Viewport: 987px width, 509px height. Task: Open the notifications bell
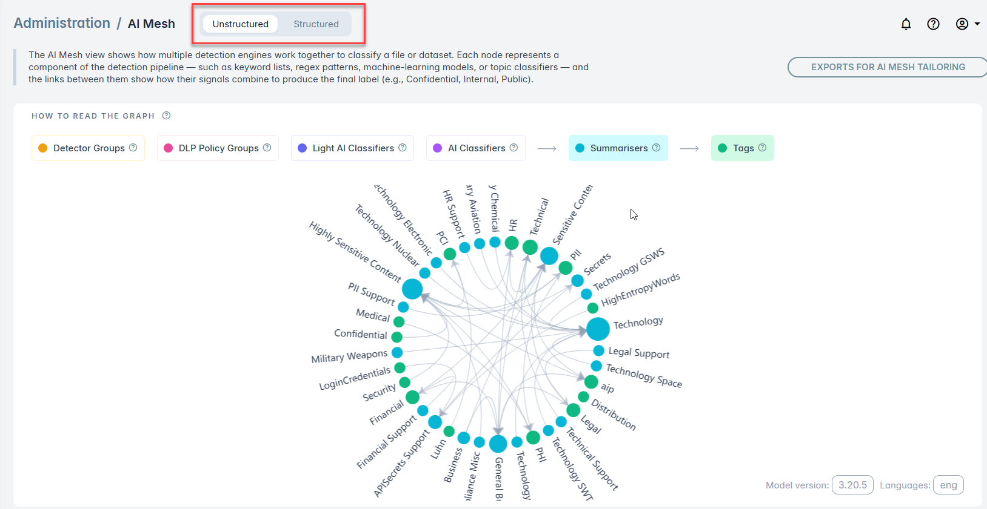tap(906, 24)
